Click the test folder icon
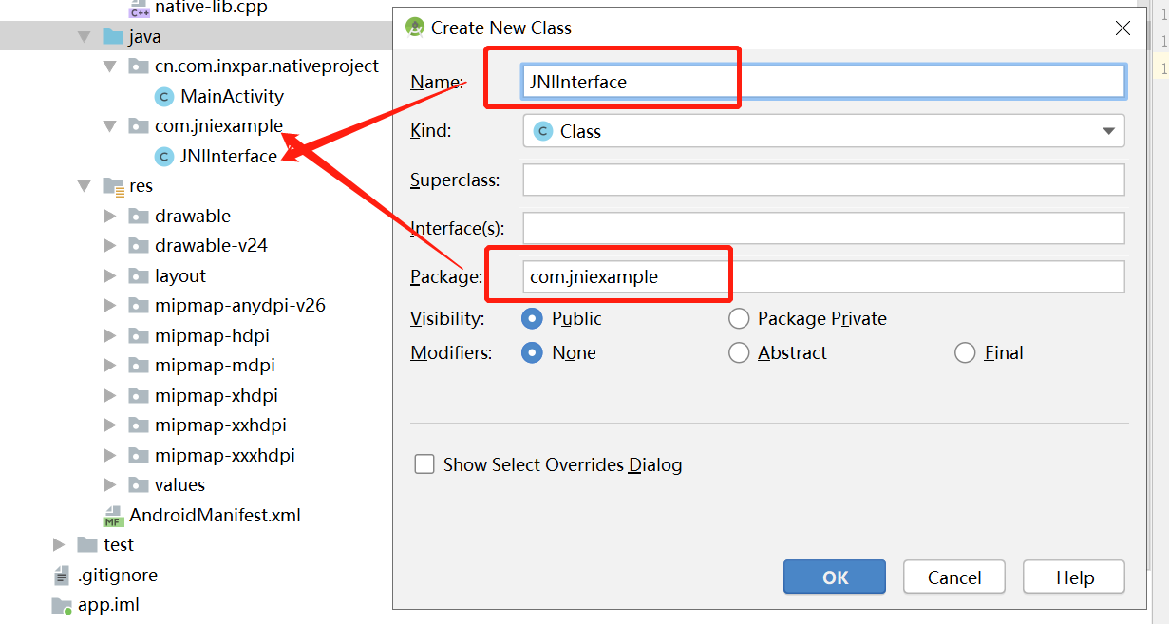The height and width of the screenshot is (624, 1169). 87,544
